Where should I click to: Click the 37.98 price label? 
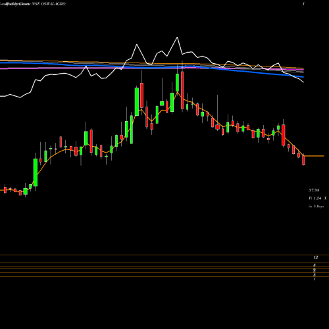pos(314,190)
